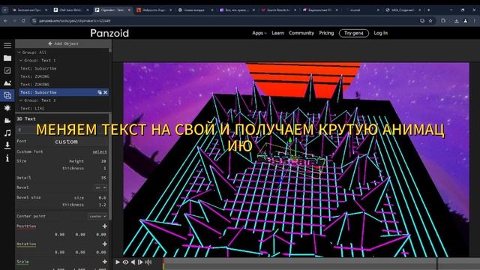Click the Panzoid logo

109,33
